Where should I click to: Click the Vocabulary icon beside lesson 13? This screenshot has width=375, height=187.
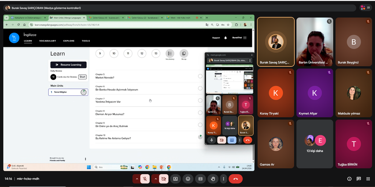[170, 54]
